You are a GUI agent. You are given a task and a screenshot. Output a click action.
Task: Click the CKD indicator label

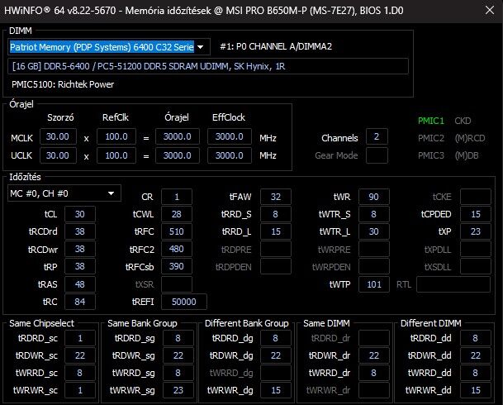[x=463, y=121]
